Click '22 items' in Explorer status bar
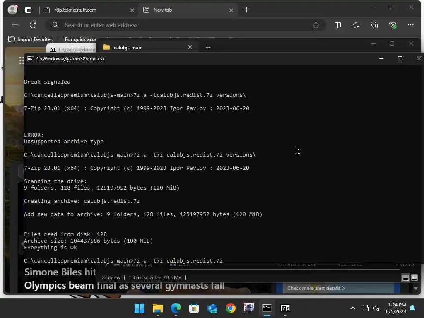This screenshot has width=424, height=318. (111, 278)
